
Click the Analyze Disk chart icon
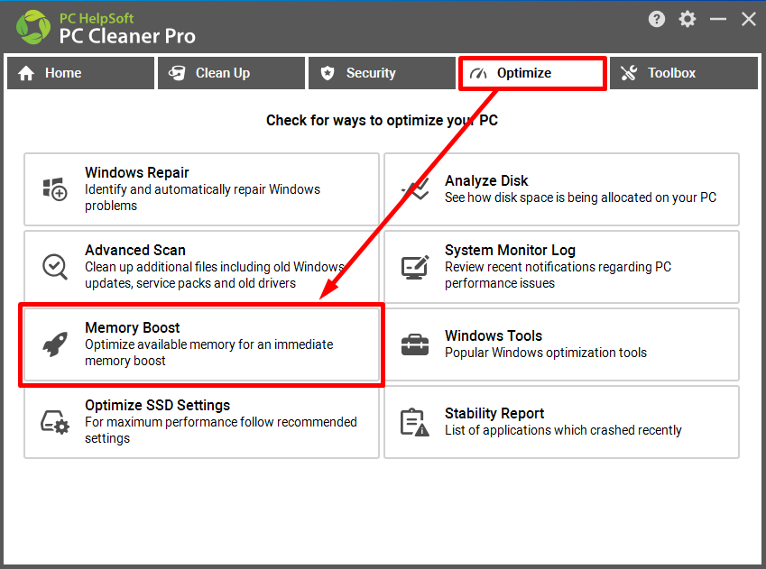[415, 189]
